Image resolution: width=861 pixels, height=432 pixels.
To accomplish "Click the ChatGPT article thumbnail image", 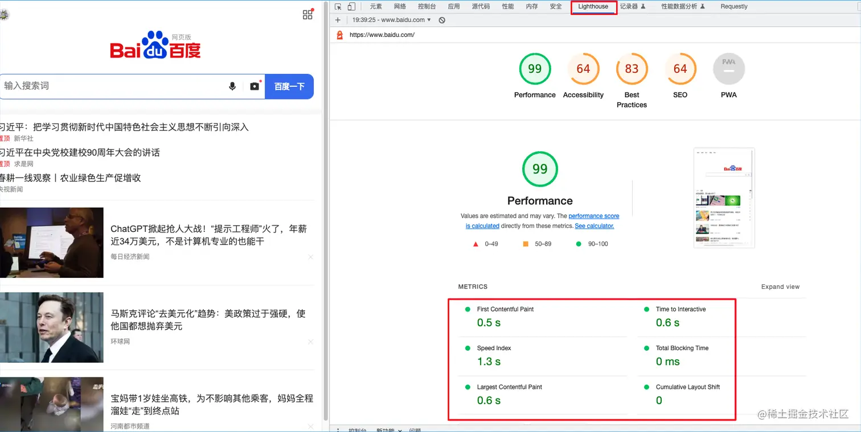I will 51,243.
